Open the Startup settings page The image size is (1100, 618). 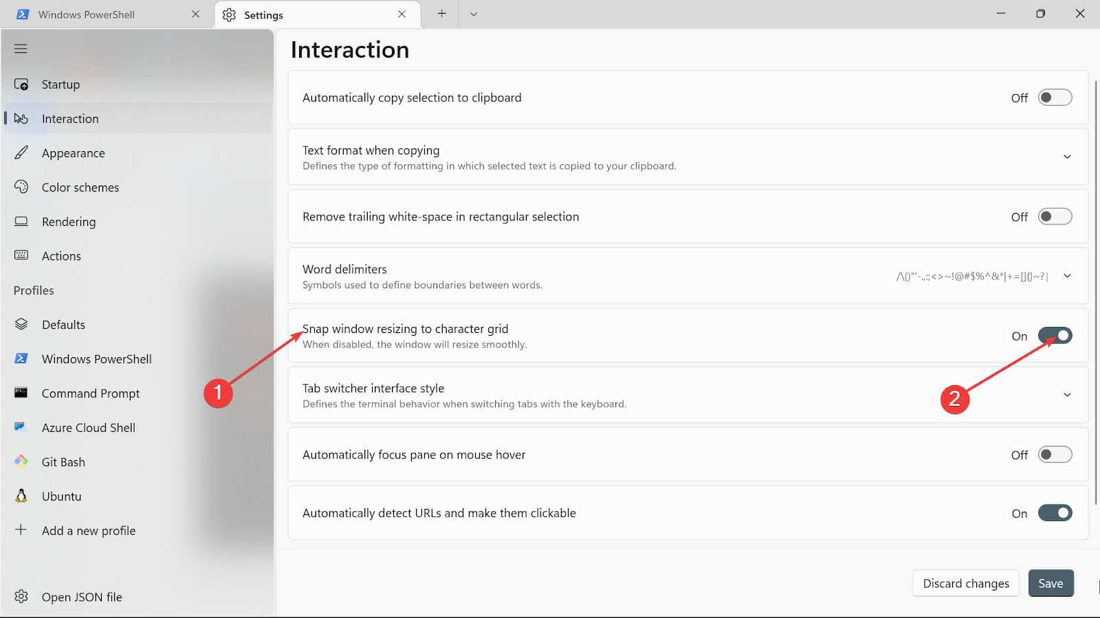[x=137, y=84]
